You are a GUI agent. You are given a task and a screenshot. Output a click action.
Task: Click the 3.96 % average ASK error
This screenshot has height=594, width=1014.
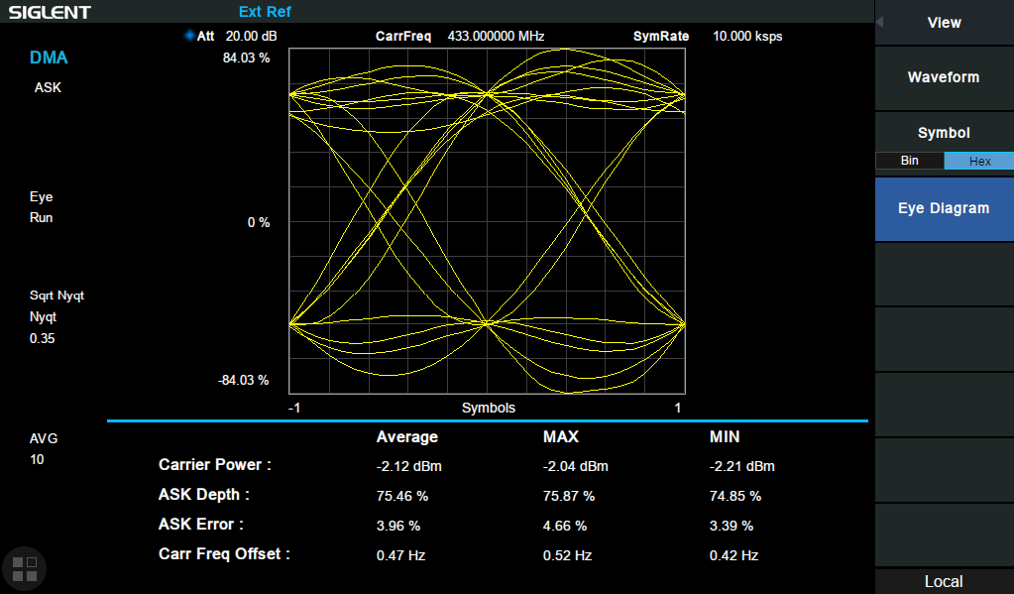398,526
